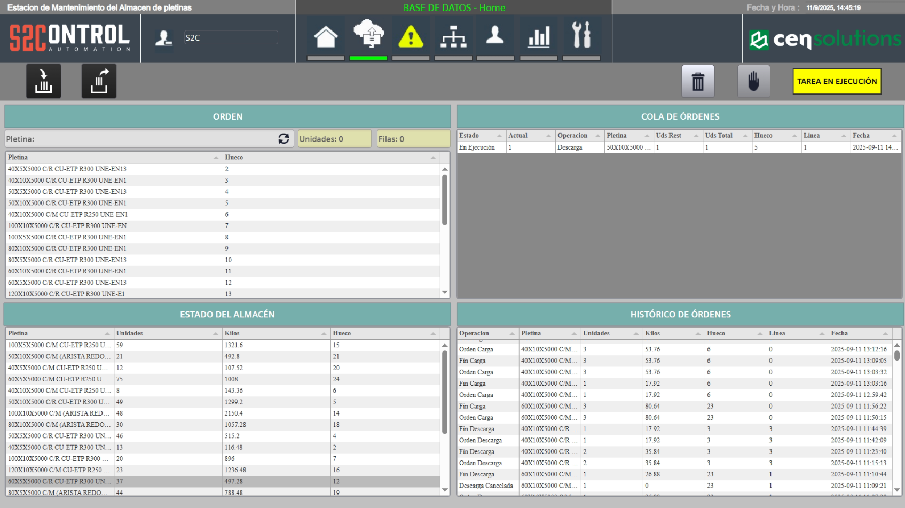
Task: Open the network topology diagram icon
Action: tap(453, 37)
